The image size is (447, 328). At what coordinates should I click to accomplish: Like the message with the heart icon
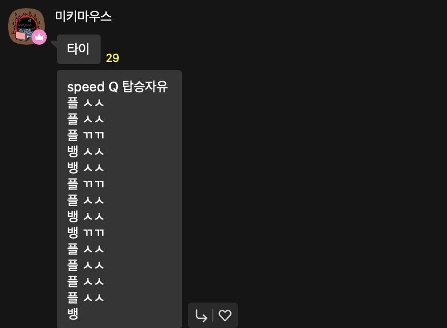pos(225,315)
